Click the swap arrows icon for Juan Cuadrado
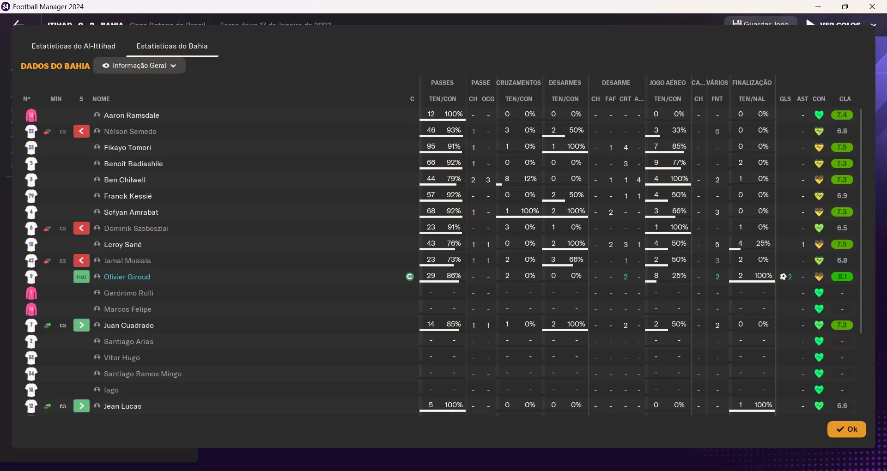This screenshot has width=887, height=471. (x=48, y=326)
